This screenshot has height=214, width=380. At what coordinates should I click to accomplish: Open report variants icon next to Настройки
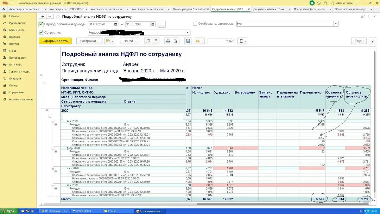point(110,41)
